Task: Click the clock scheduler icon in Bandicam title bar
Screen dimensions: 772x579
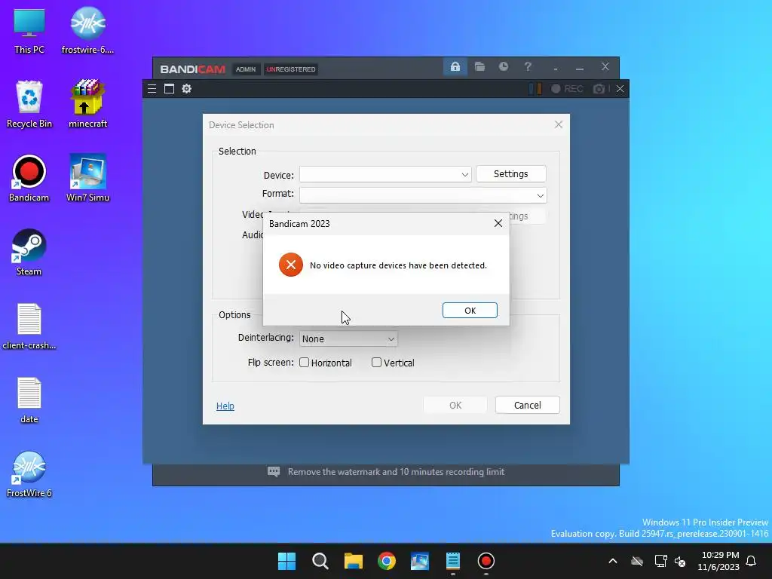Action: point(503,66)
